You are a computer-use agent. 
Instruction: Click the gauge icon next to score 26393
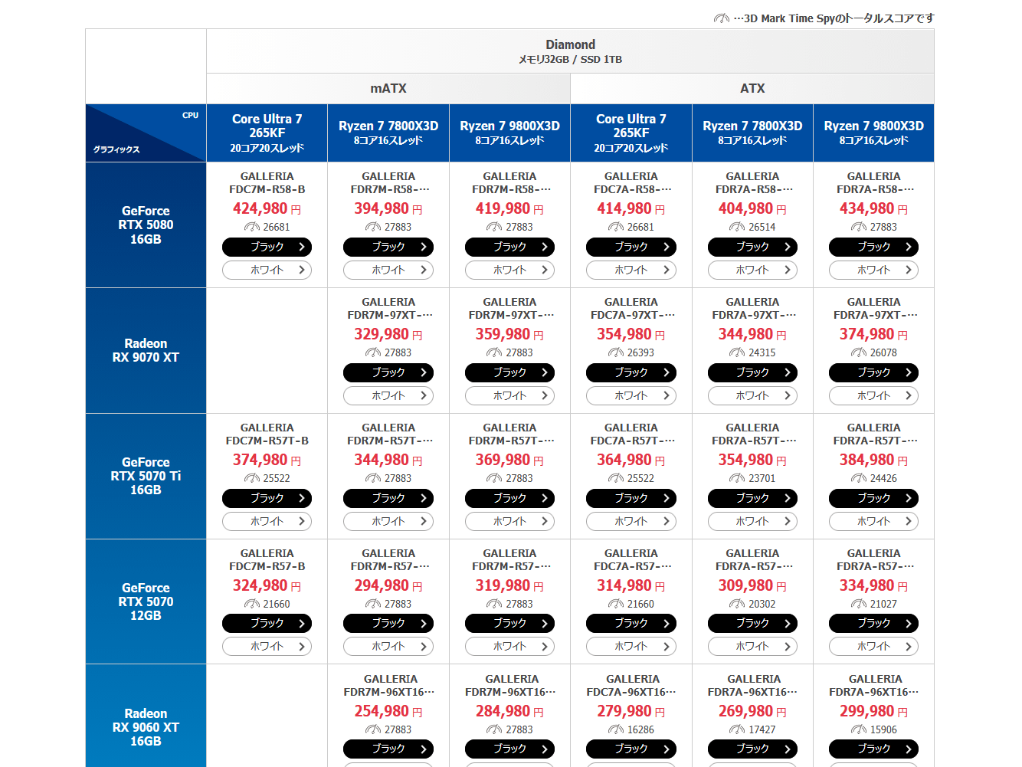point(616,352)
